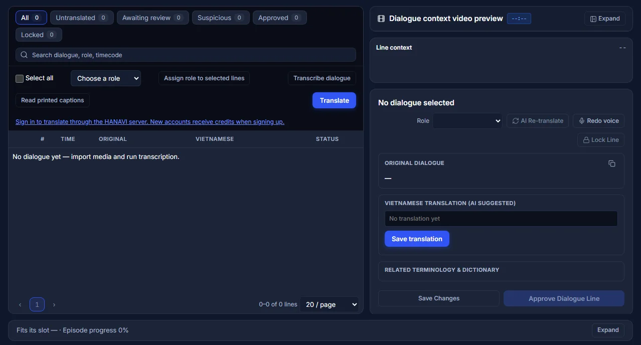This screenshot has width=641, height=345.
Task: Lock the line with Lock Line
Action: (601, 140)
